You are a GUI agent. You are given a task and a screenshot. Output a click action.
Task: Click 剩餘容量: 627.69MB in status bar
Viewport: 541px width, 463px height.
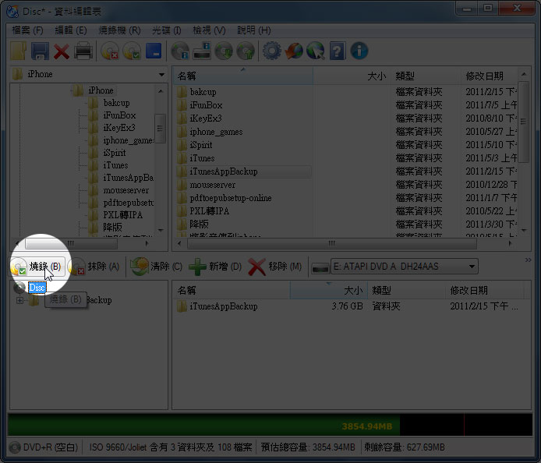[405, 447]
